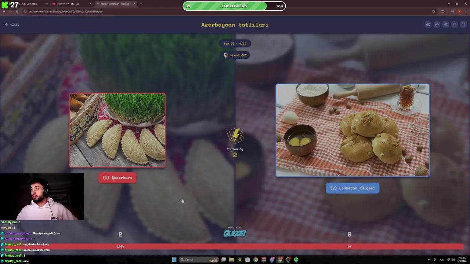Close the CVN TV YouTube tab
The height and width of the screenshot is (264, 470).
(x=91, y=4)
